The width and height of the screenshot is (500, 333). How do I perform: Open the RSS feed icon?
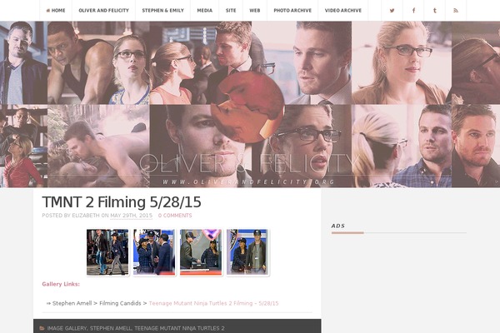click(x=456, y=11)
